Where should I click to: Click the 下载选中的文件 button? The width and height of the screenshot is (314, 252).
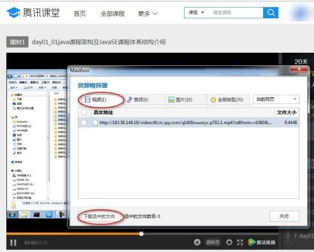[x=100, y=216]
